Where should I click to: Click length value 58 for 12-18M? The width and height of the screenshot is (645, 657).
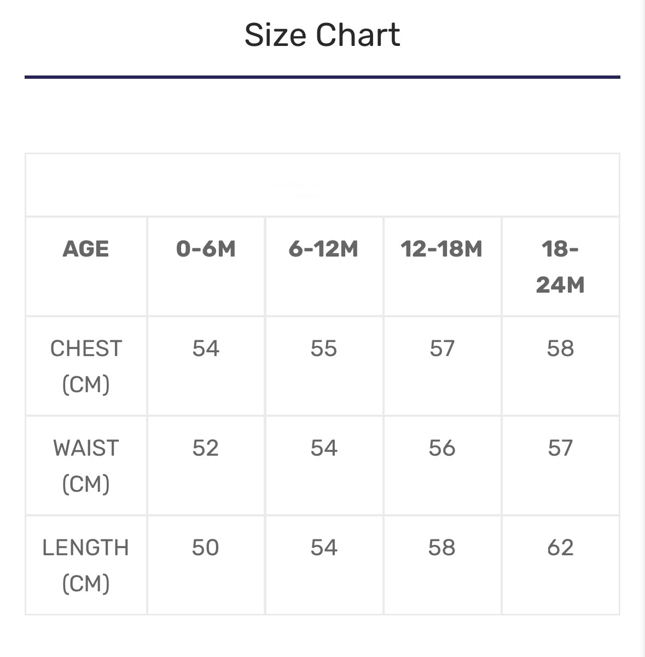pyautogui.click(x=442, y=548)
